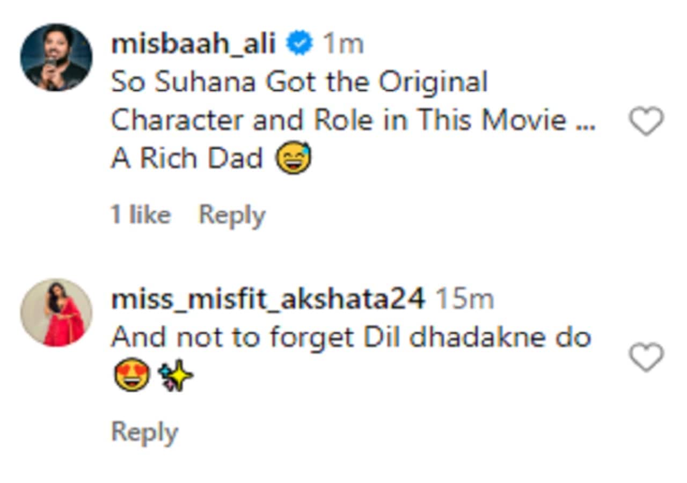Click the '1m' timestamp on misbaah_ali's comment
The height and width of the screenshot is (483, 687).
pyautogui.click(x=342, y=43)
